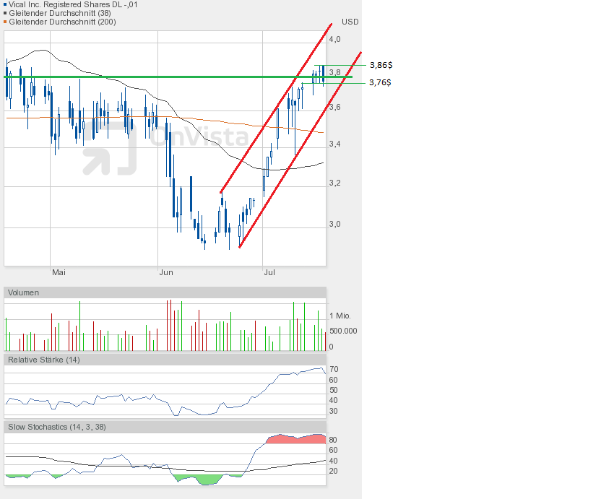The width and height of the screenshot is (614, 499).
Task: Click the OnVista watermark arrow logo
Action: [x=108, y=148]
